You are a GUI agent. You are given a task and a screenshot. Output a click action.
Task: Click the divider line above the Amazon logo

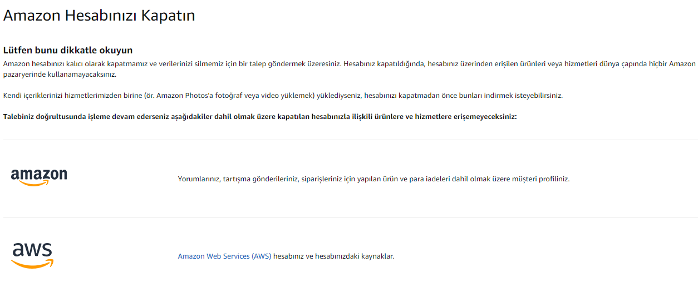[x=350, y=140]
